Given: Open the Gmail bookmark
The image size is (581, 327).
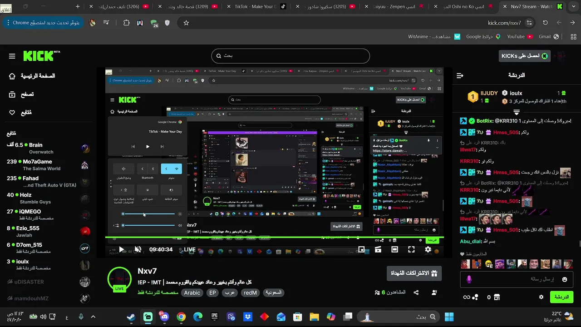Looking at the screenshot, I should click(548, 36).
